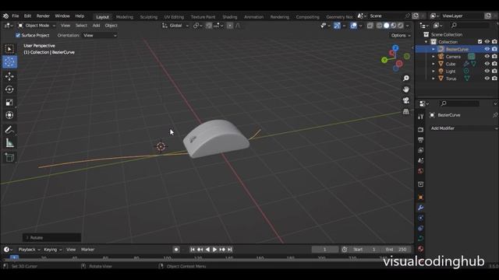Jump to timeline start frame
The width and height of the screenshot is (499, 280).
point(193,250)
